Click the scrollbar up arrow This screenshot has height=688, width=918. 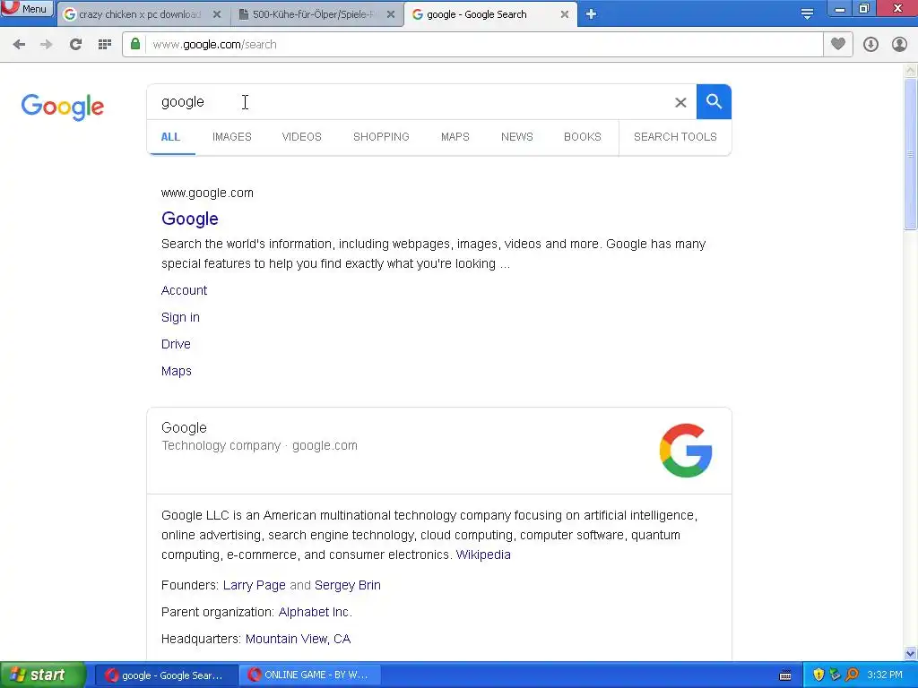coord(911,71)
